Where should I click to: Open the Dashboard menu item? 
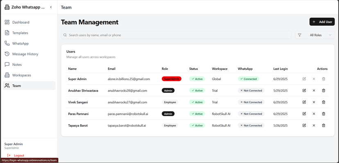(29, 22)
